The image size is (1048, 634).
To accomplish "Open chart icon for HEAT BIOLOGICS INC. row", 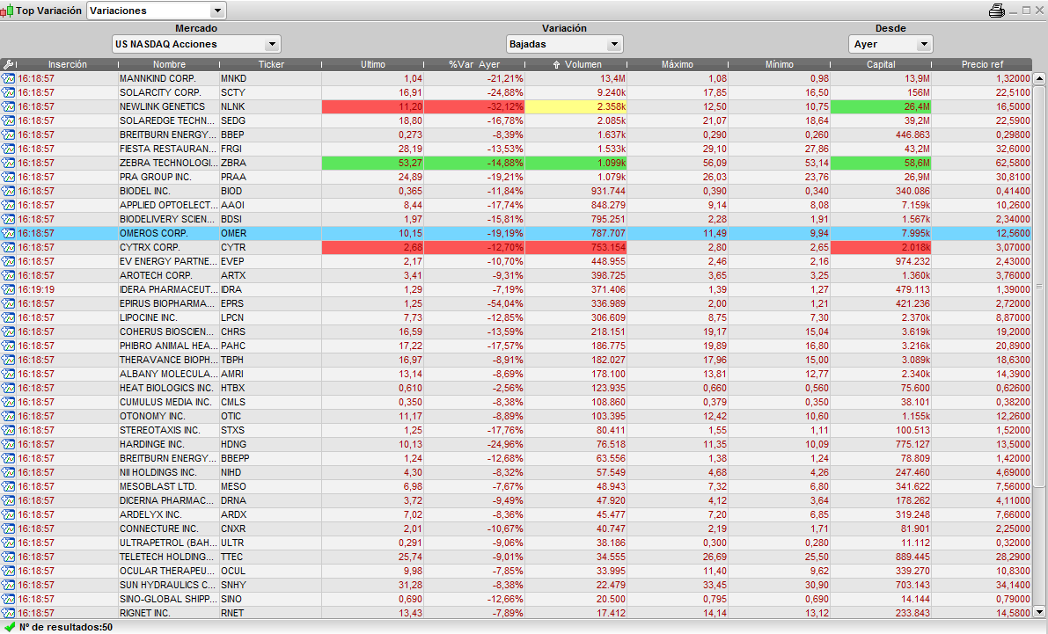I will (8, 388).
